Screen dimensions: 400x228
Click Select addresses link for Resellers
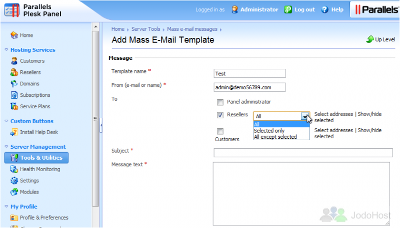click(x=333, y=114)
